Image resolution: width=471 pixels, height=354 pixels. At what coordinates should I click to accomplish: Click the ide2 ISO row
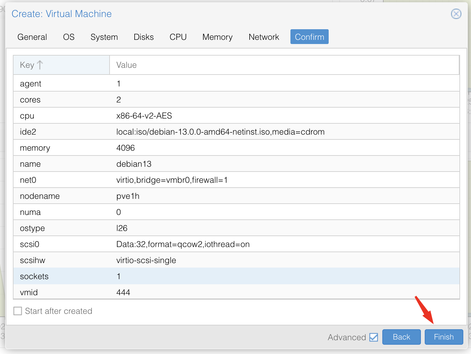(x=236, y=132)
